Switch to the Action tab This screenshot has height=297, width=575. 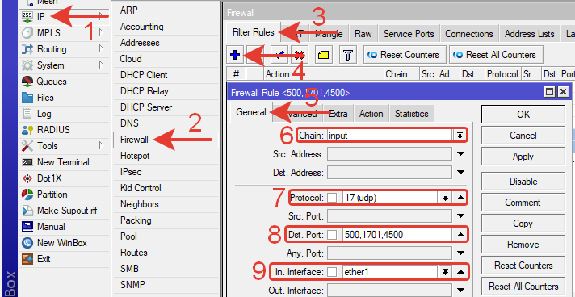371,114
